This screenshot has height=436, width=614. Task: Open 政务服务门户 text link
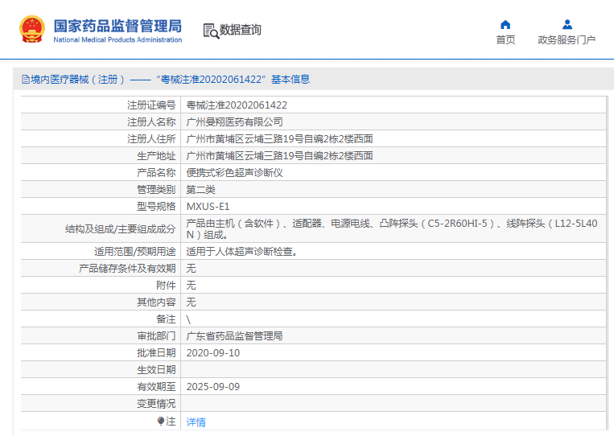[567, 40]
